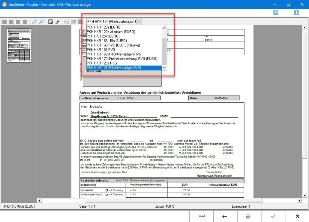Image resolution: width=309 pixels, height=222 pixels.
Task: Select 'PKH HKR 120a RVG' list entry
Action: point(102,63)
